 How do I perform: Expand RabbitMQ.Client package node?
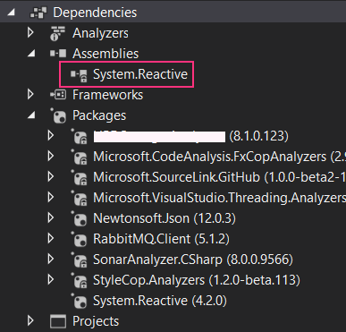coord(51,238)
